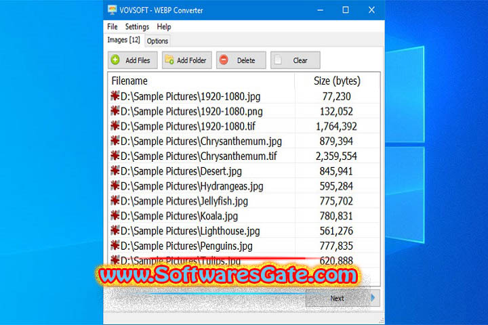The height and width of the screenshot is (325, 488).
Task: Minimize the WEBP Converter window
Action: click(320, 10)
